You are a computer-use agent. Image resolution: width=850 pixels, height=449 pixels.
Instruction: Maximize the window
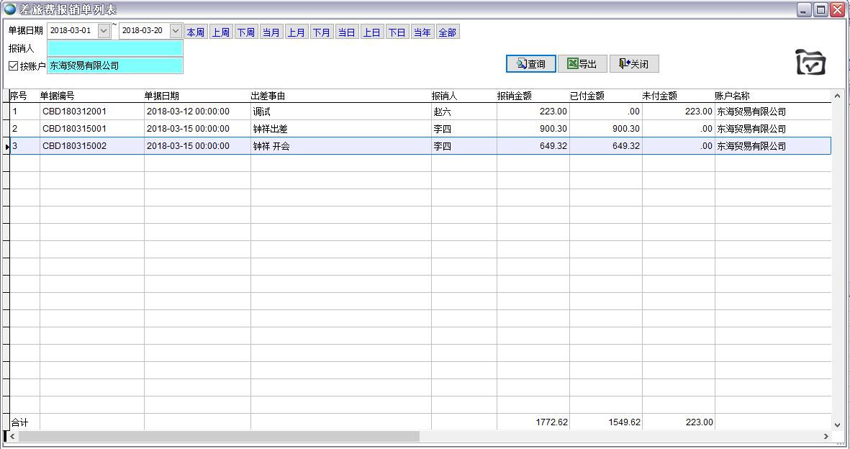click(820, 9)
